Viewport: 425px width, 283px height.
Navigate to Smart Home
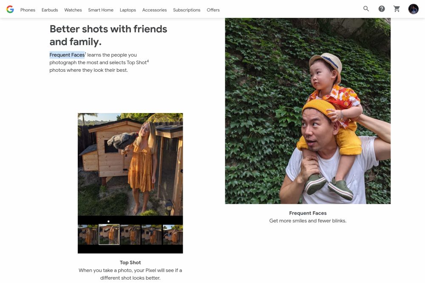pos(101,10)
